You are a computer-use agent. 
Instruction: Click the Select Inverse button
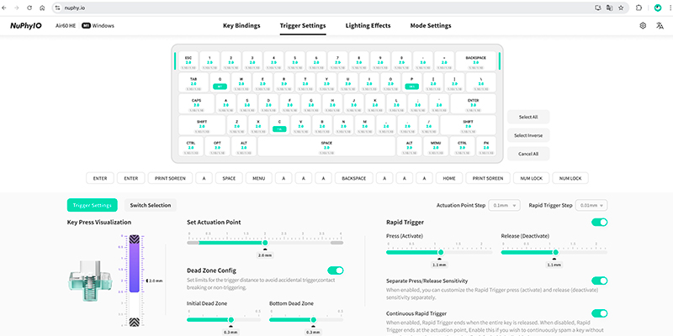(528, 135)
